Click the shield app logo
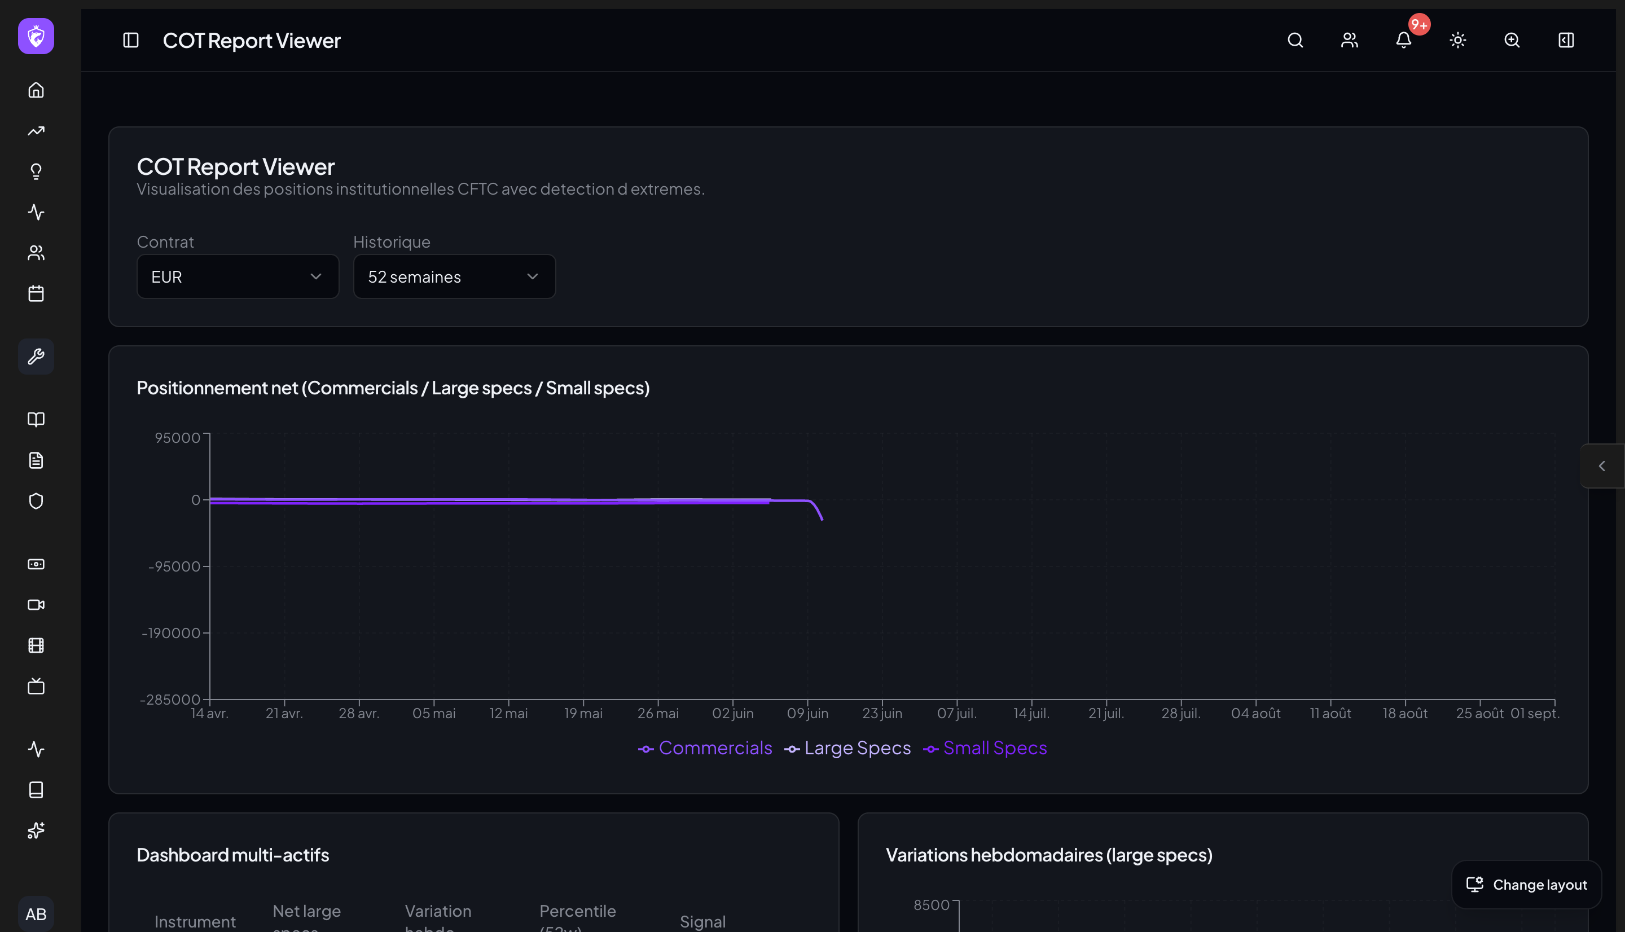Image resolution: width=1625 pixels, height=932 pixels. [36, 36]
